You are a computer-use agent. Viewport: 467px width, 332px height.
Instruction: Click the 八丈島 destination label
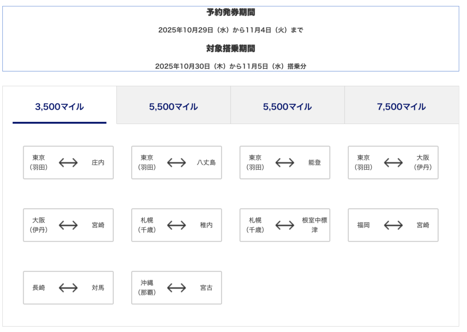pyautogui.click(x=206, y=162)
